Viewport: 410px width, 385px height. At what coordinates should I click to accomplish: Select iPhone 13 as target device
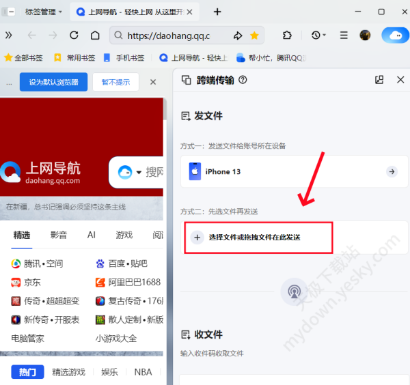[x=294, y=171]
